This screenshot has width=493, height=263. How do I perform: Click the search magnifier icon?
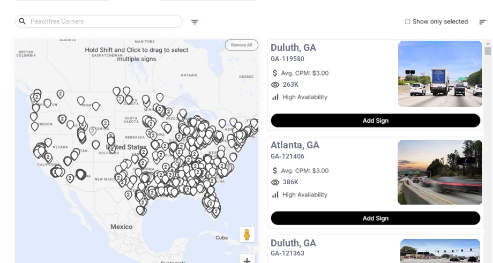click(23, 21)
